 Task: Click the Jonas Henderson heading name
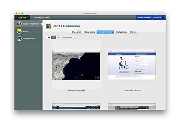pos(67,26)
